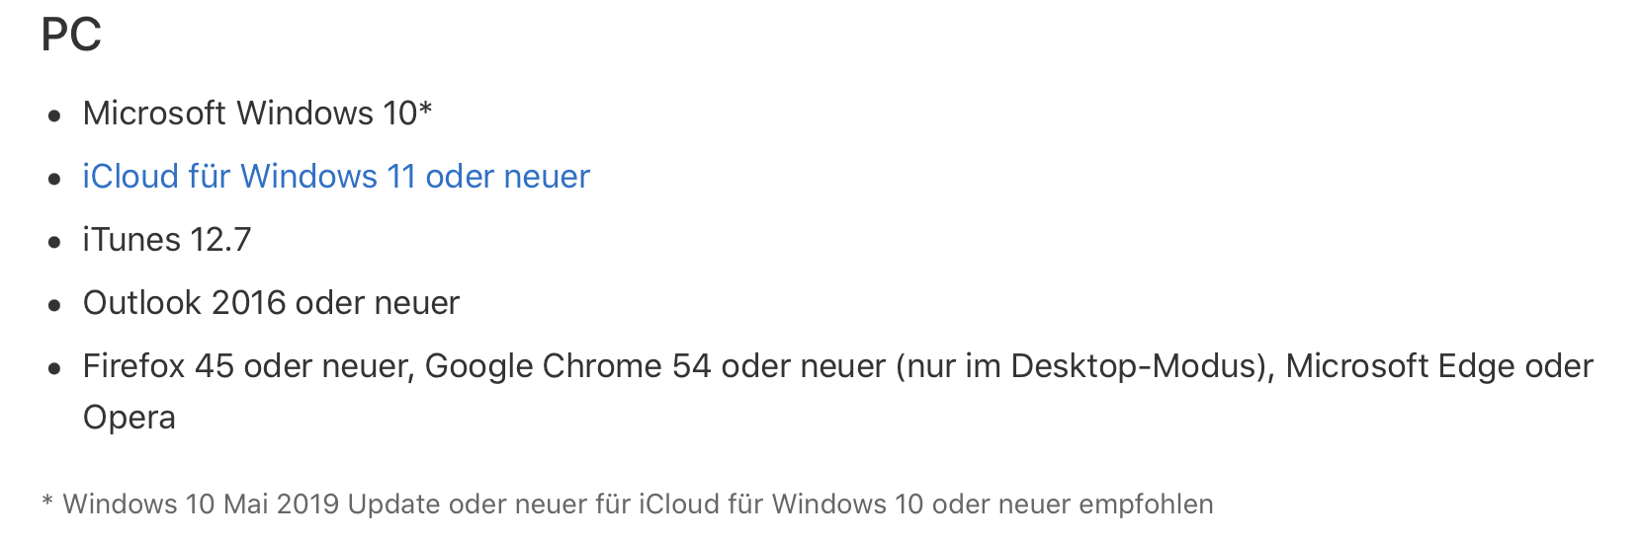Click the Google Chrome 54 text
Viewport: 1641px width, 541px height.
567,366
